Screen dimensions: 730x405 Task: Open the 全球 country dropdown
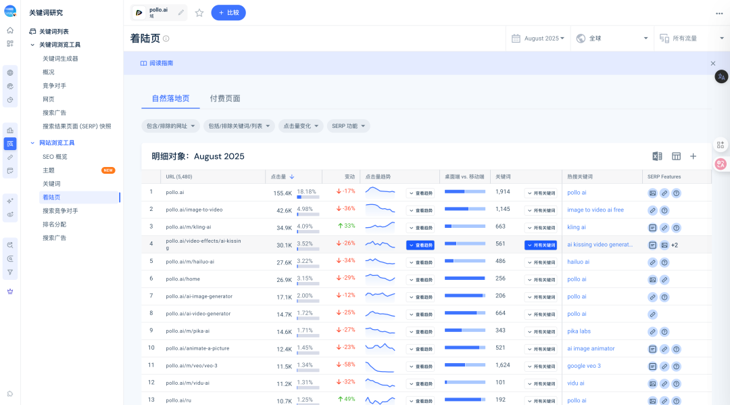click(612, 39)
